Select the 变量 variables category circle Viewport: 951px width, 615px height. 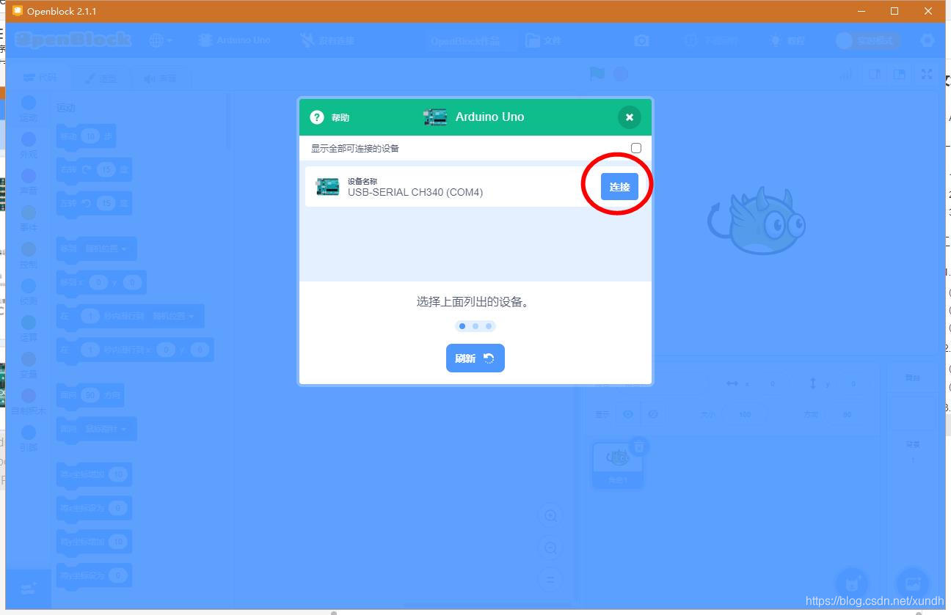click(x=28, y=359)
